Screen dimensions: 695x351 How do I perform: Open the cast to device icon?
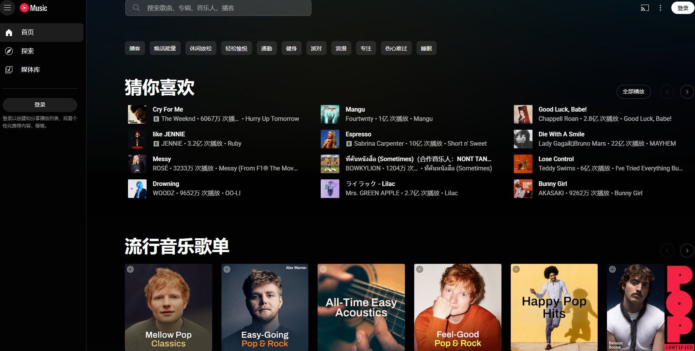[645, 8]
